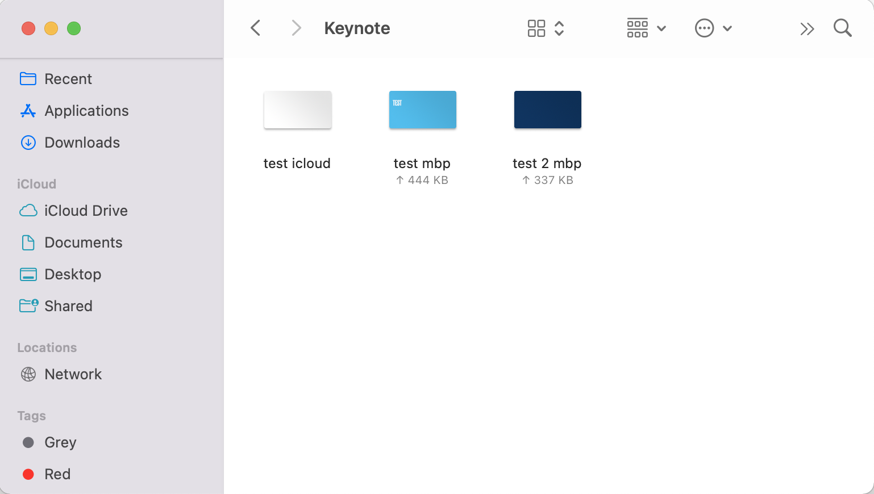Select the test mbp blue thumbnail
Image resolution: width=874 pixels, height=494 pixels.
423,110
